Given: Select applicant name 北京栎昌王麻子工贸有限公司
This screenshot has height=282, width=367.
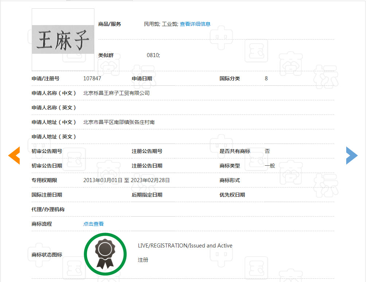Looking at the screenshot, I should click(116, 93).
